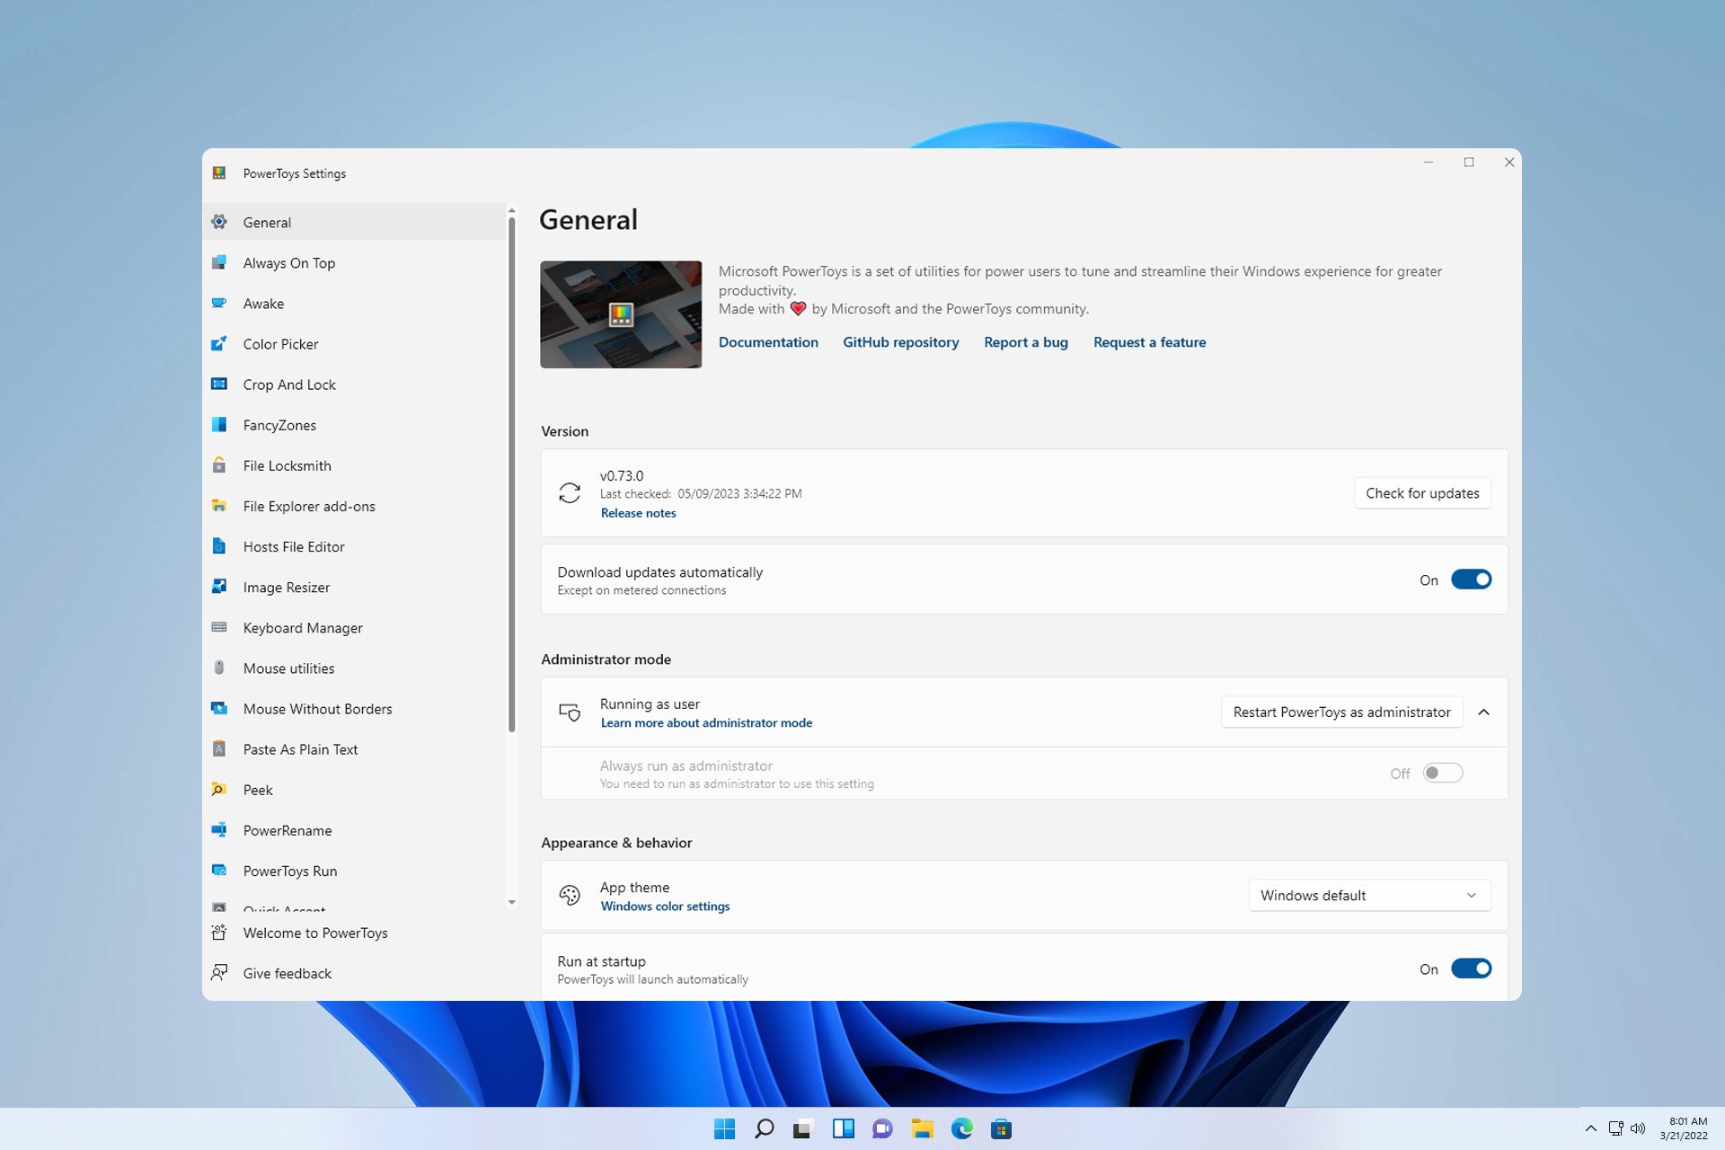
Task: Open the Release notes link
Action: click(638, 513)
